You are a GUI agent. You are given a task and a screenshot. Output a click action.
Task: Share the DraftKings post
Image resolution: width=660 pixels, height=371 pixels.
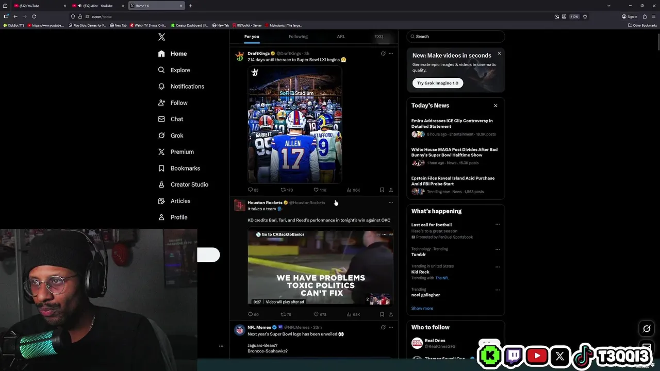[x=391, y=190]
